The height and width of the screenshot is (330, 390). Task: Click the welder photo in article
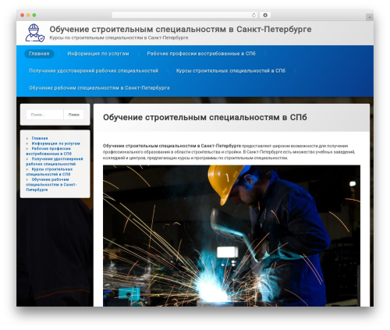click(232, 236)
